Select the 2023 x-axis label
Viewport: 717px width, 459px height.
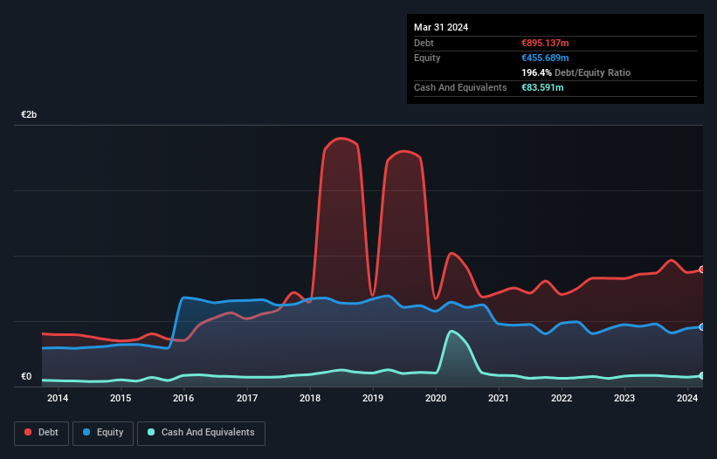click(624, 398)
